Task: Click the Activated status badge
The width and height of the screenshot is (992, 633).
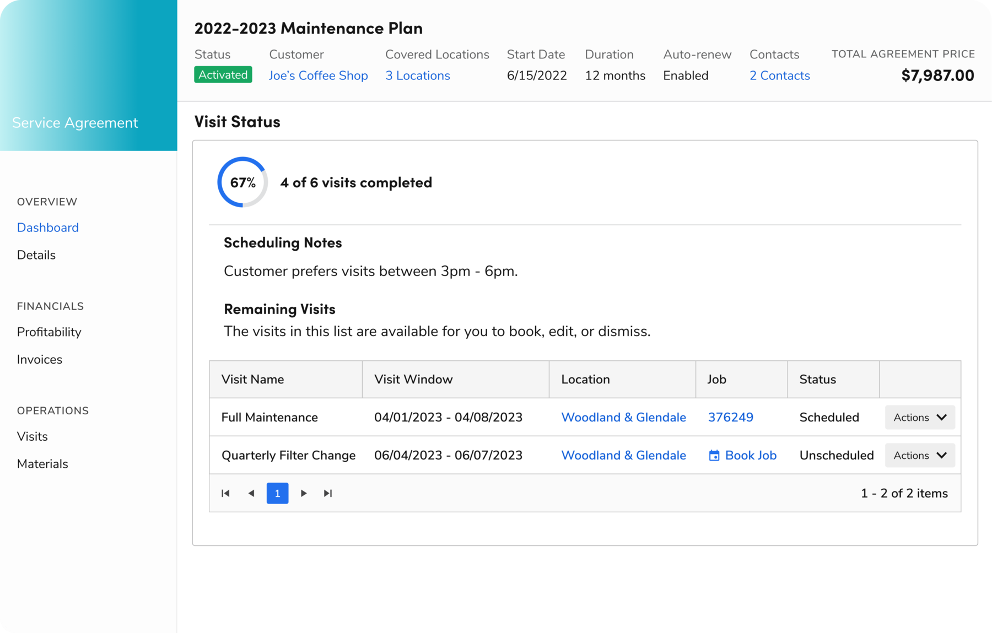Action: click(x=223, y=74)
